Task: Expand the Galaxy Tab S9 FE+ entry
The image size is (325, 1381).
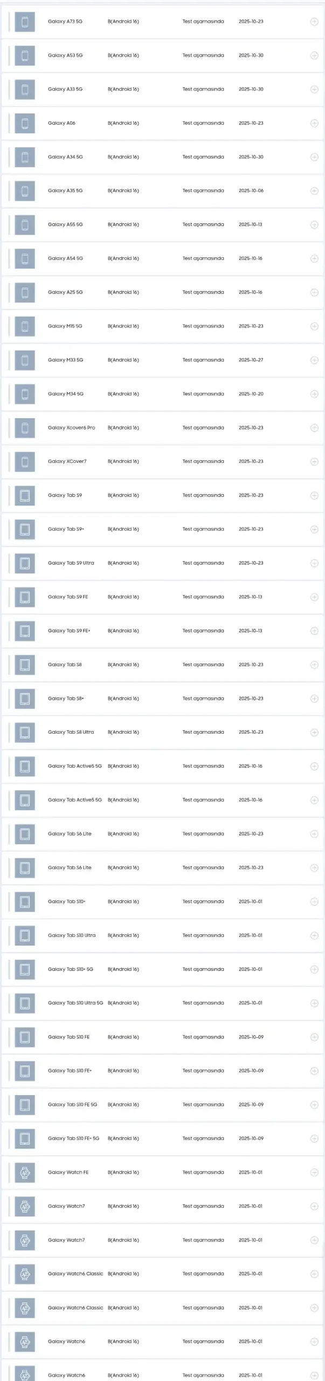Action: (x=314, y=631)
